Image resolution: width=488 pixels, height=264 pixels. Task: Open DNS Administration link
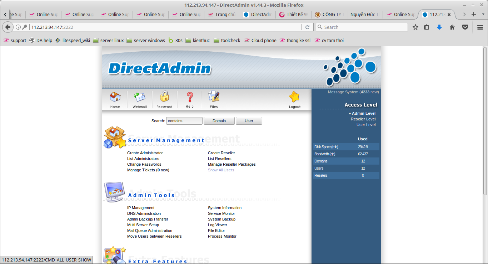(144, 213)
